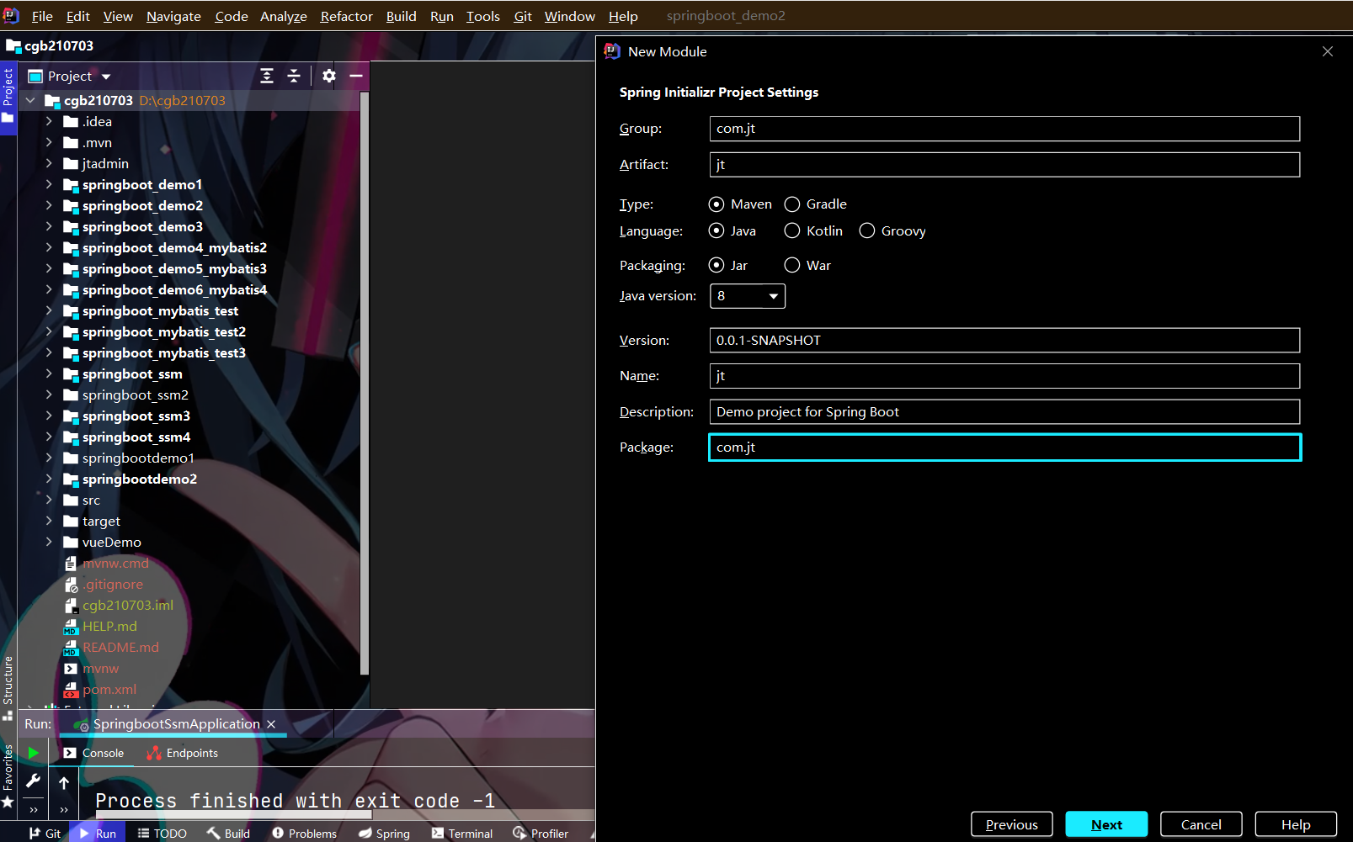The image size is (1353, 842).
Task: Click Cancel in New Module dialog
Action: click(x=1201, y=824)
